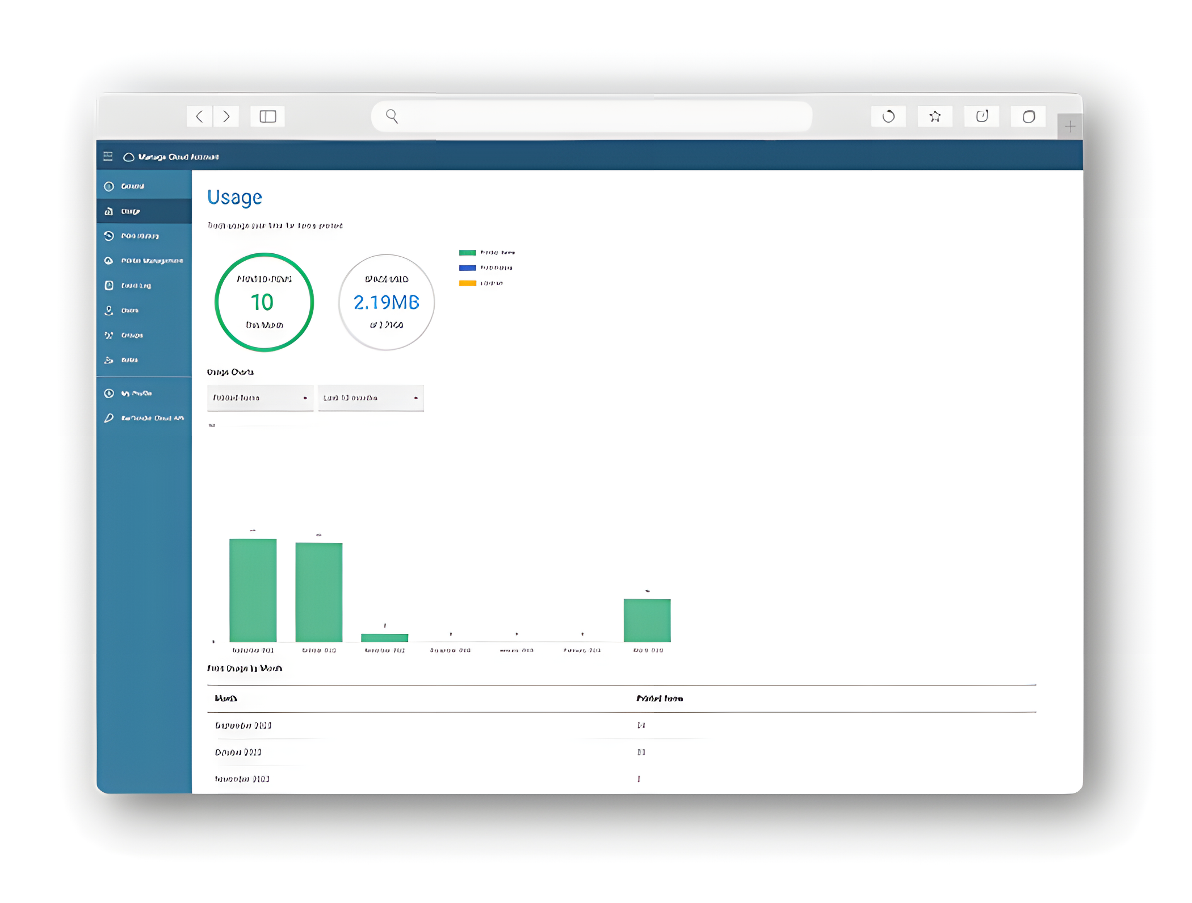Click the star bookmark icon in the toolbar
Image resolution: width=1192 pixels, height=903 pixels.
click(x=935, y=116)
